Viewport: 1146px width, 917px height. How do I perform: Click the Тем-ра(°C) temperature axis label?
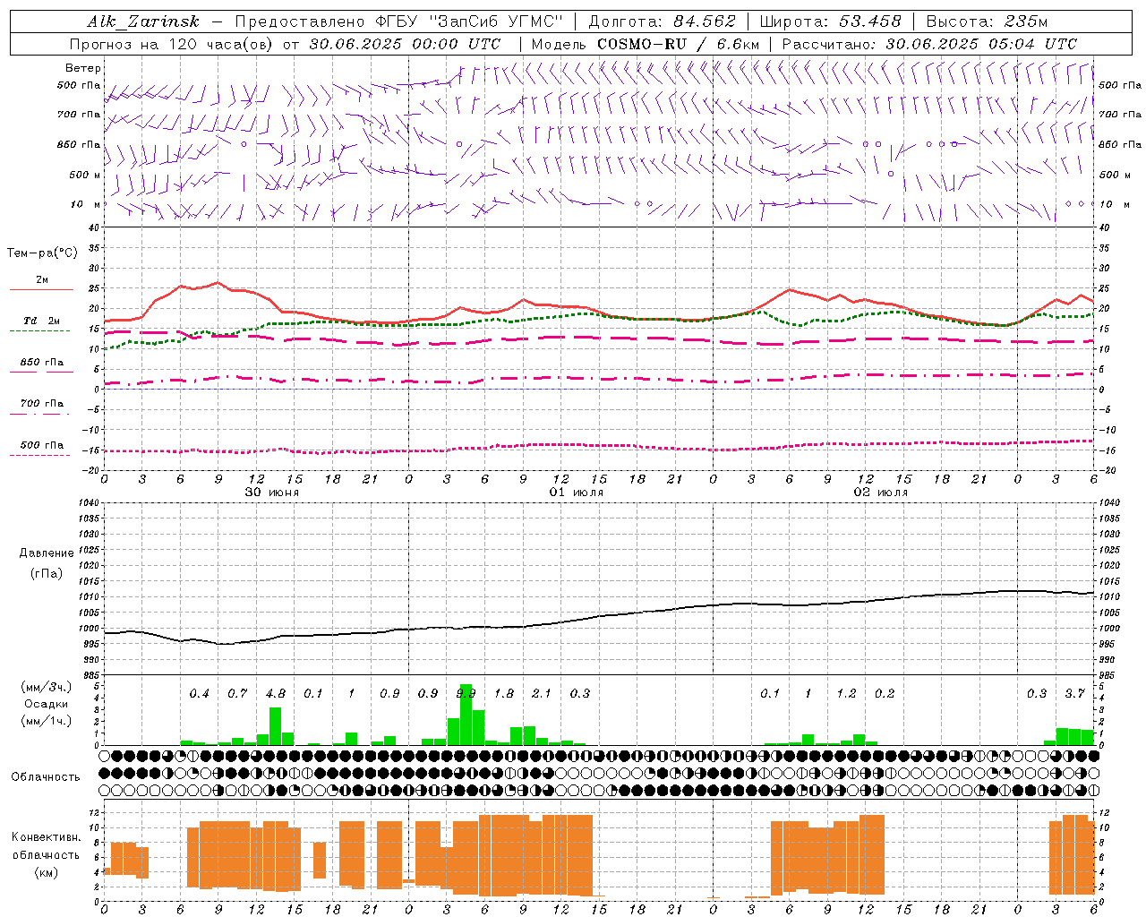point(42,253)
